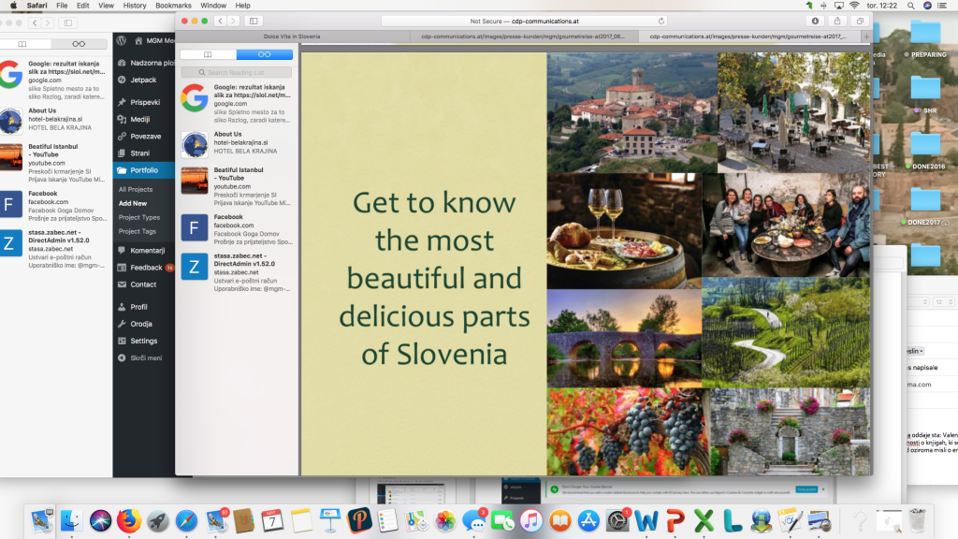This screenshot has width=958, height=539.
Task: Show all tabs with the tab overview icon
Action: click(x=861, y=21)
